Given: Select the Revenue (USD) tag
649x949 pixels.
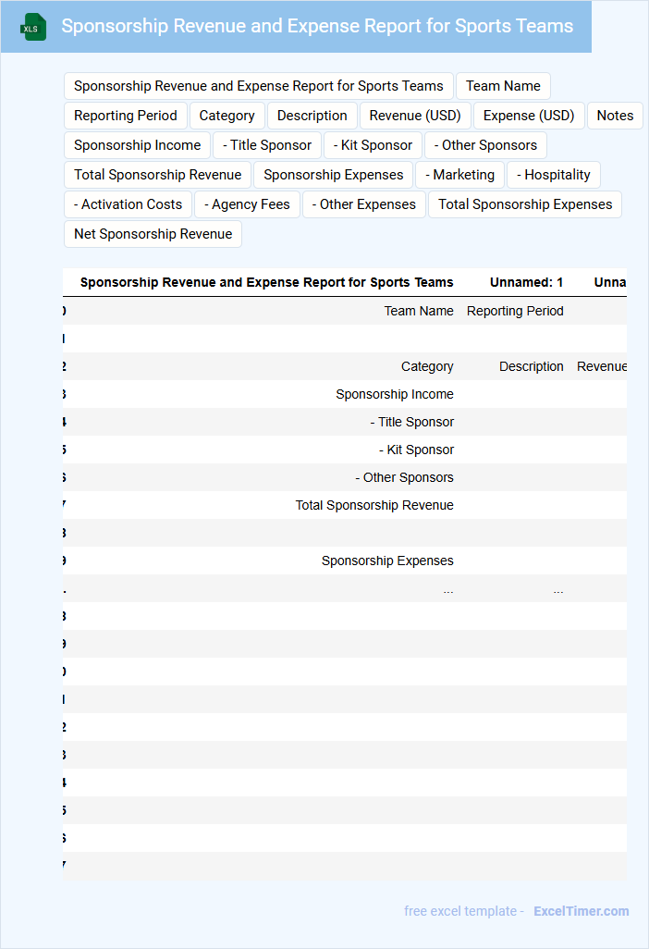Looking at the screenshot, I should coord(415,116).
